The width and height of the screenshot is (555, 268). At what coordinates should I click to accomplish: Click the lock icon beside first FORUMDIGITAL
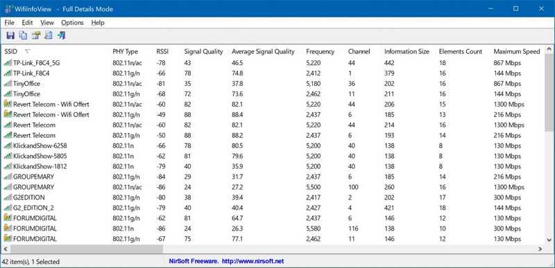(8, 218)
